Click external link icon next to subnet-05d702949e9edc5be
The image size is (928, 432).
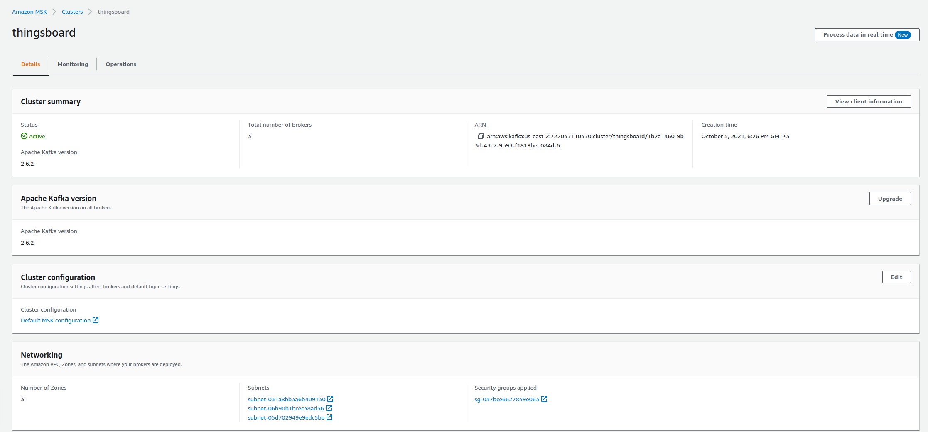tap(329, 417)
